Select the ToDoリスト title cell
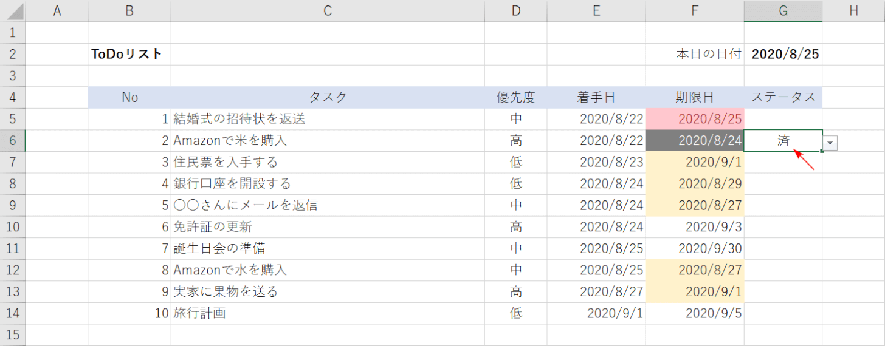The width and height of the screenshot is (885, 346). coord(129,54)
